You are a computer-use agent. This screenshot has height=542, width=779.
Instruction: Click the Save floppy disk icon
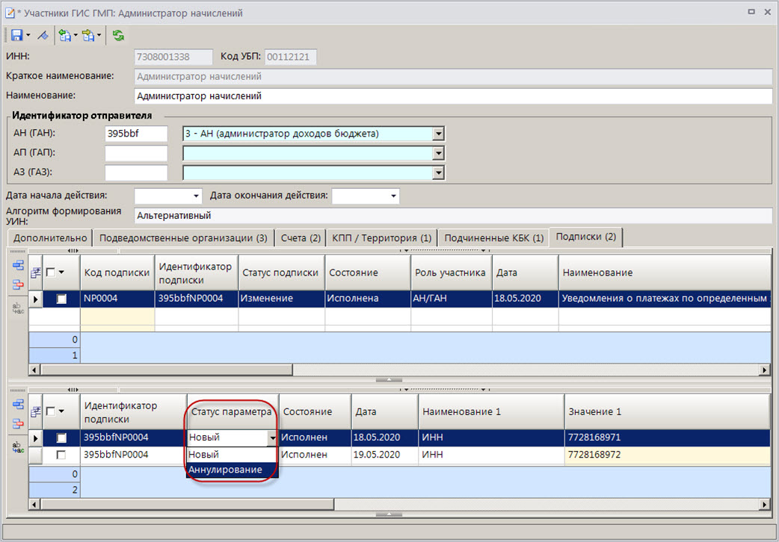[16, 35]
